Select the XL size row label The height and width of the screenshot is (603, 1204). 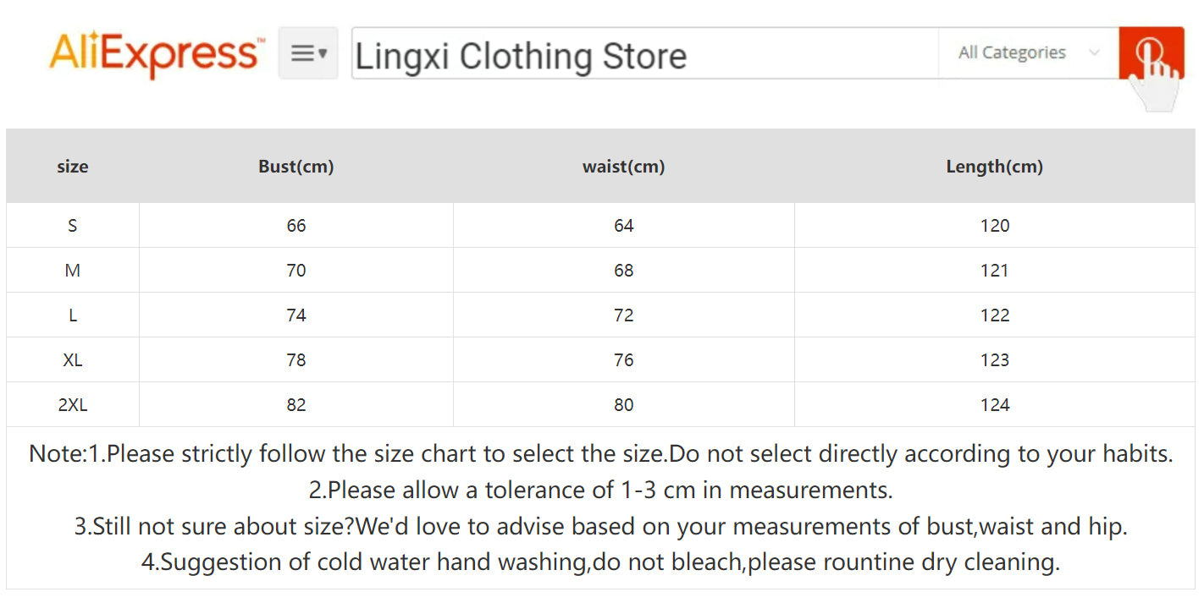[73, 360]
